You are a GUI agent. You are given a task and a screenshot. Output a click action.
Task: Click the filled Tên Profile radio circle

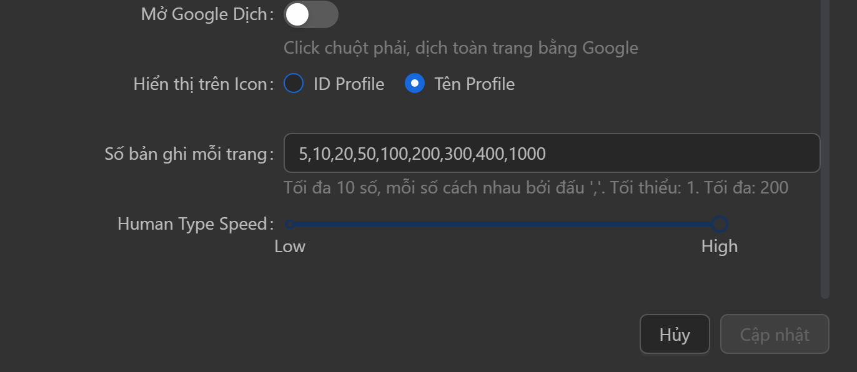414,83
